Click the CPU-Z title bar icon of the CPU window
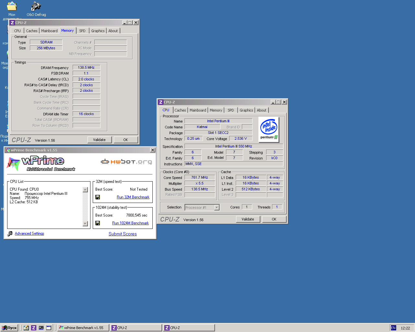Image resolution: width=415 pixels, height=332 pixels. pyautogui.click(x=161, y=102)
